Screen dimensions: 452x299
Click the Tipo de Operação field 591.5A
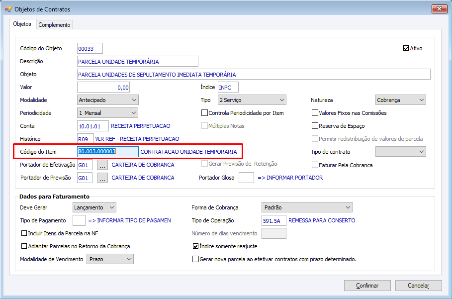pyautogui.click(x=274, y=220)
